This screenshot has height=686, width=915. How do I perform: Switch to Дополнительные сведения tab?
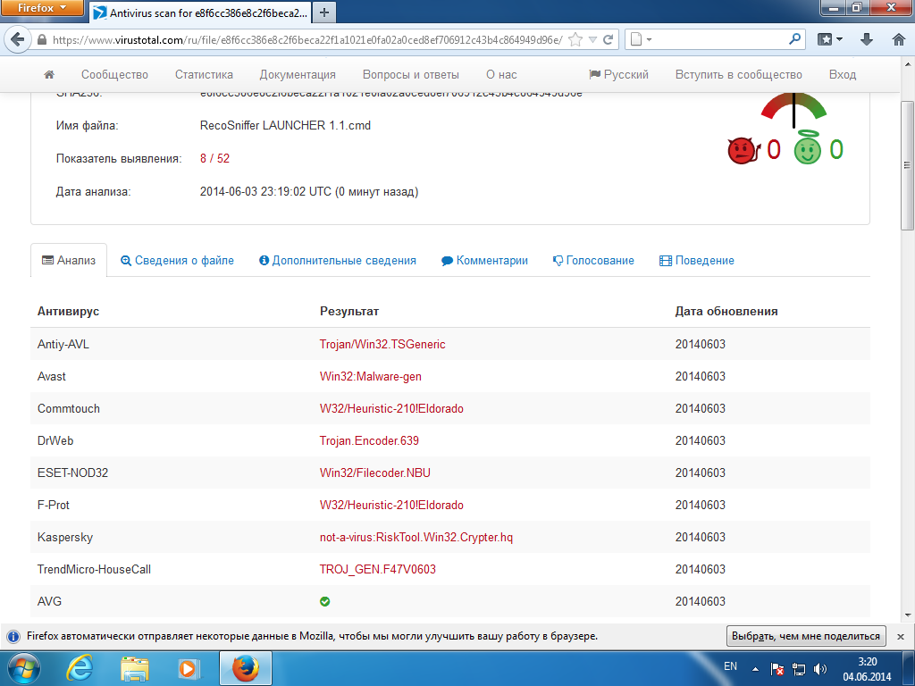pyautogui.click(x=337, y=260)
